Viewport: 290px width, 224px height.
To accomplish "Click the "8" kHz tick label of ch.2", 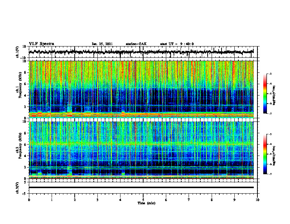I will tap(25, 133).
